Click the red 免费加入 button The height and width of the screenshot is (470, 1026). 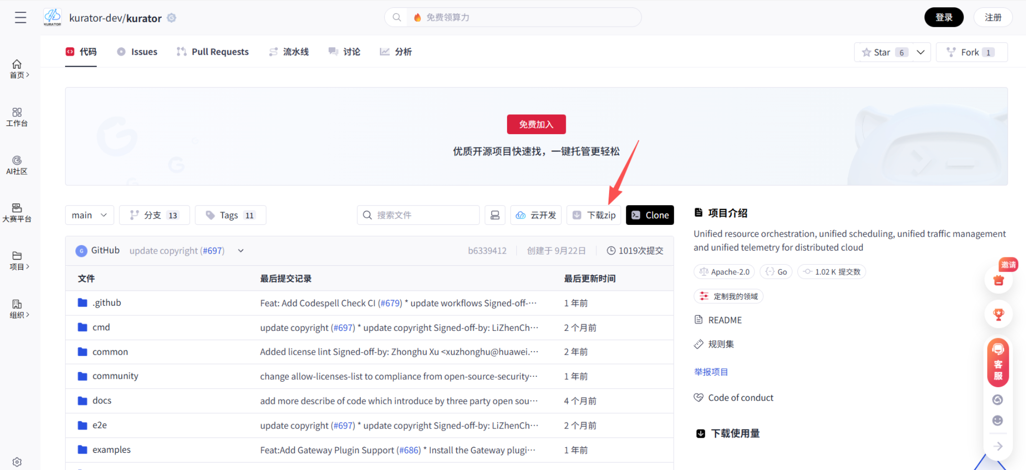[536, 124]
